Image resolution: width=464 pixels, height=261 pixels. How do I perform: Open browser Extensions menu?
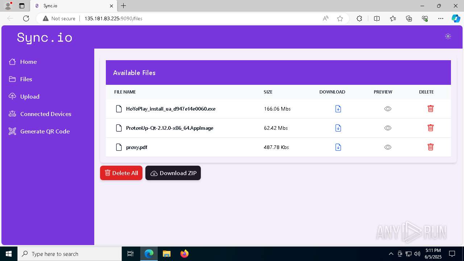point(359,18)
